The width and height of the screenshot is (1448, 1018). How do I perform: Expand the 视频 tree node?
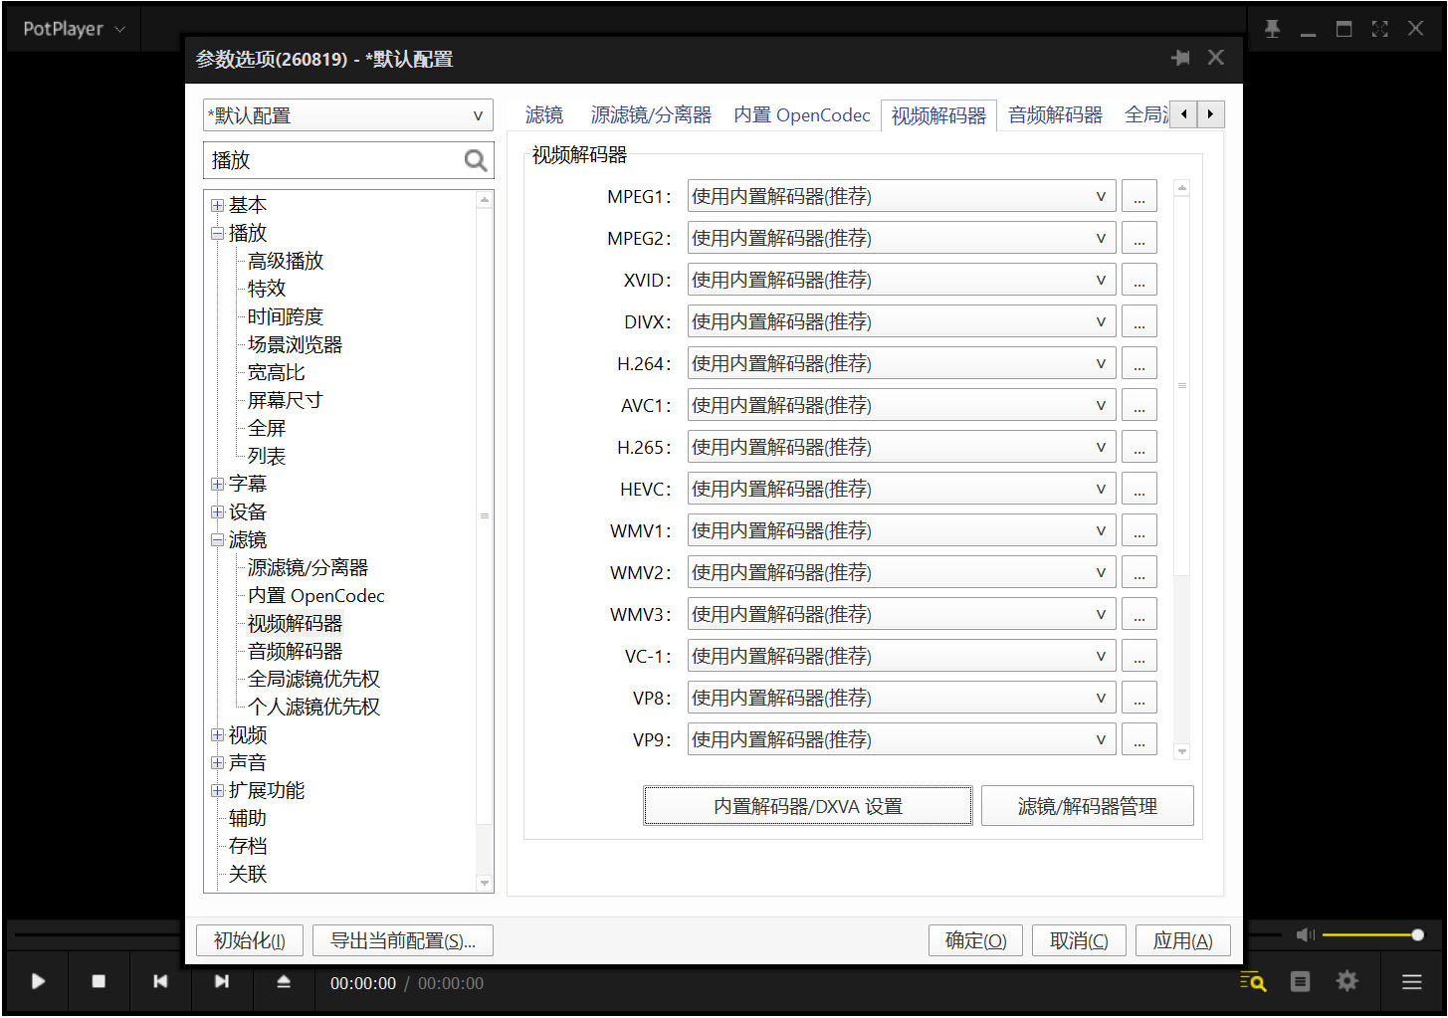pos(217,735)
